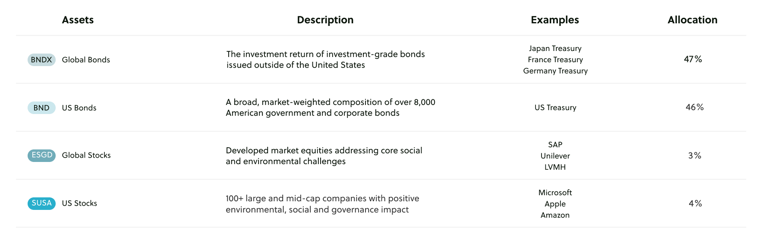Screen dimensions: 762x241
Task: Click the 4% allocation value
Action: (x=695, y=203)
